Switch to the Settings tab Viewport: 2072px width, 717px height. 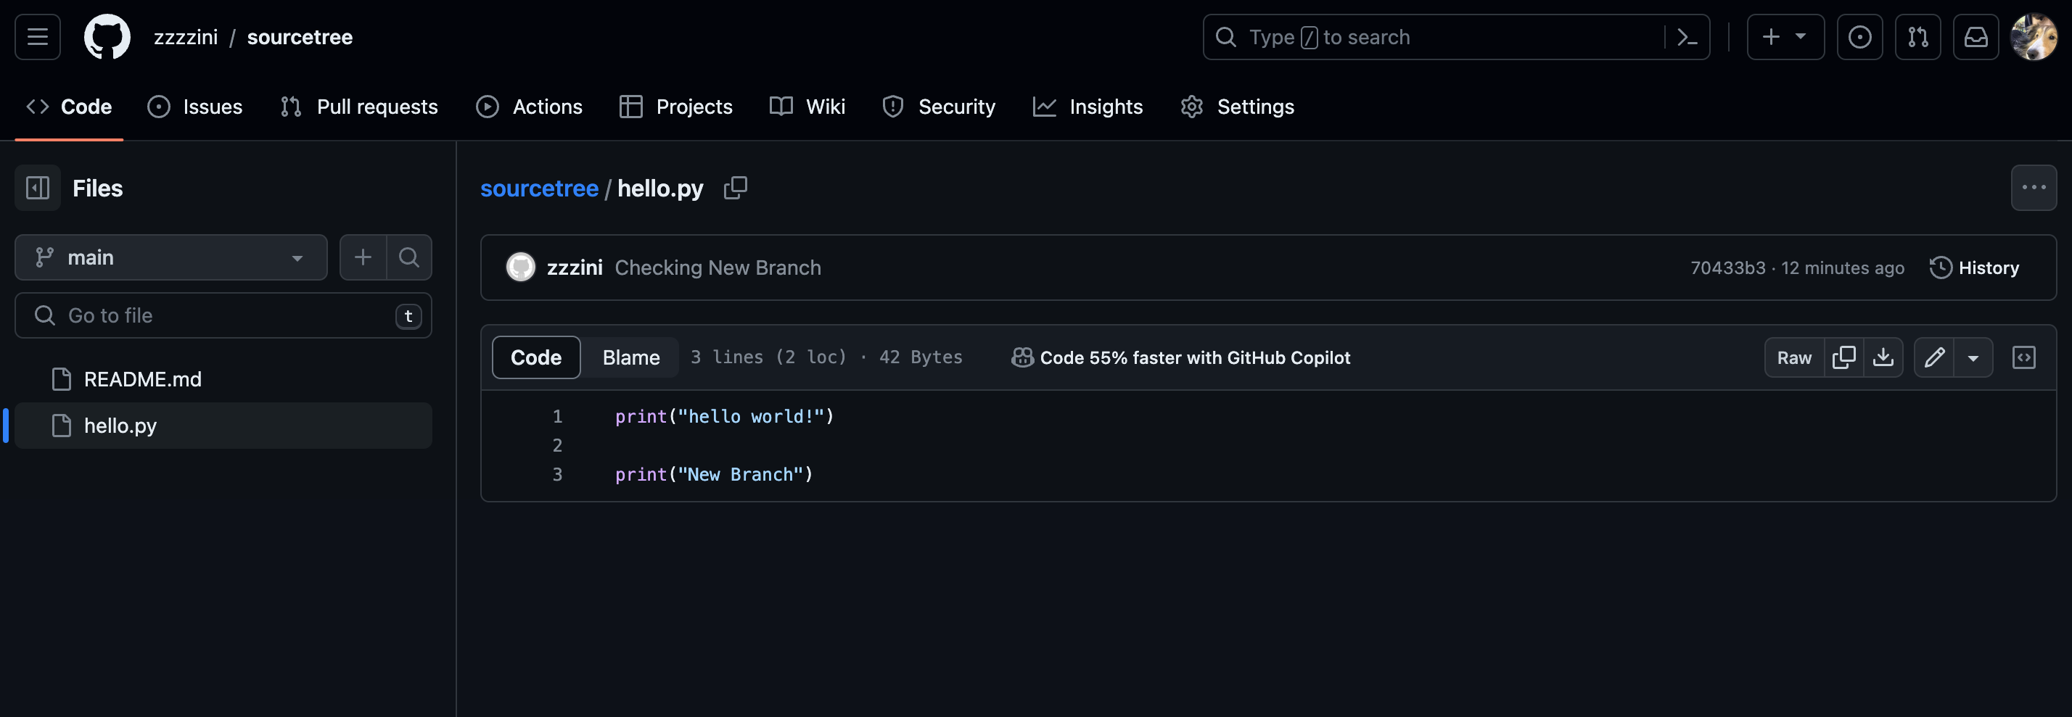[x=1237, y=106]
